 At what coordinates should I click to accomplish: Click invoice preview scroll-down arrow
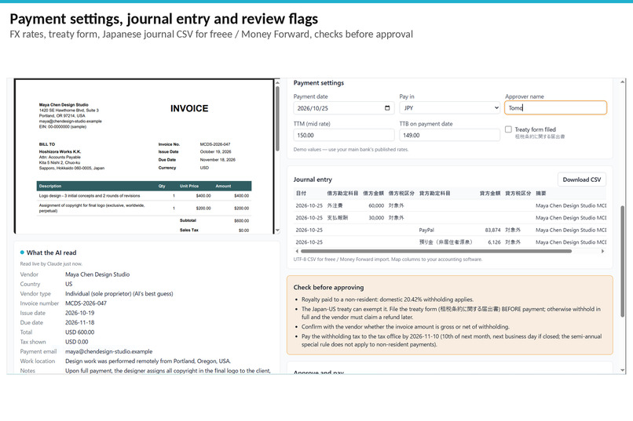[277, 230]
